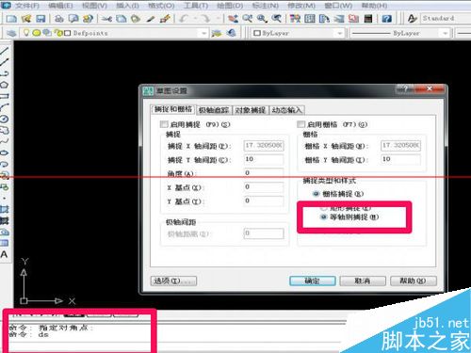Select the 捕捉和栅格 tab
Image resolution: width=471 pixels, height=353 pixels.
[173, 109]
